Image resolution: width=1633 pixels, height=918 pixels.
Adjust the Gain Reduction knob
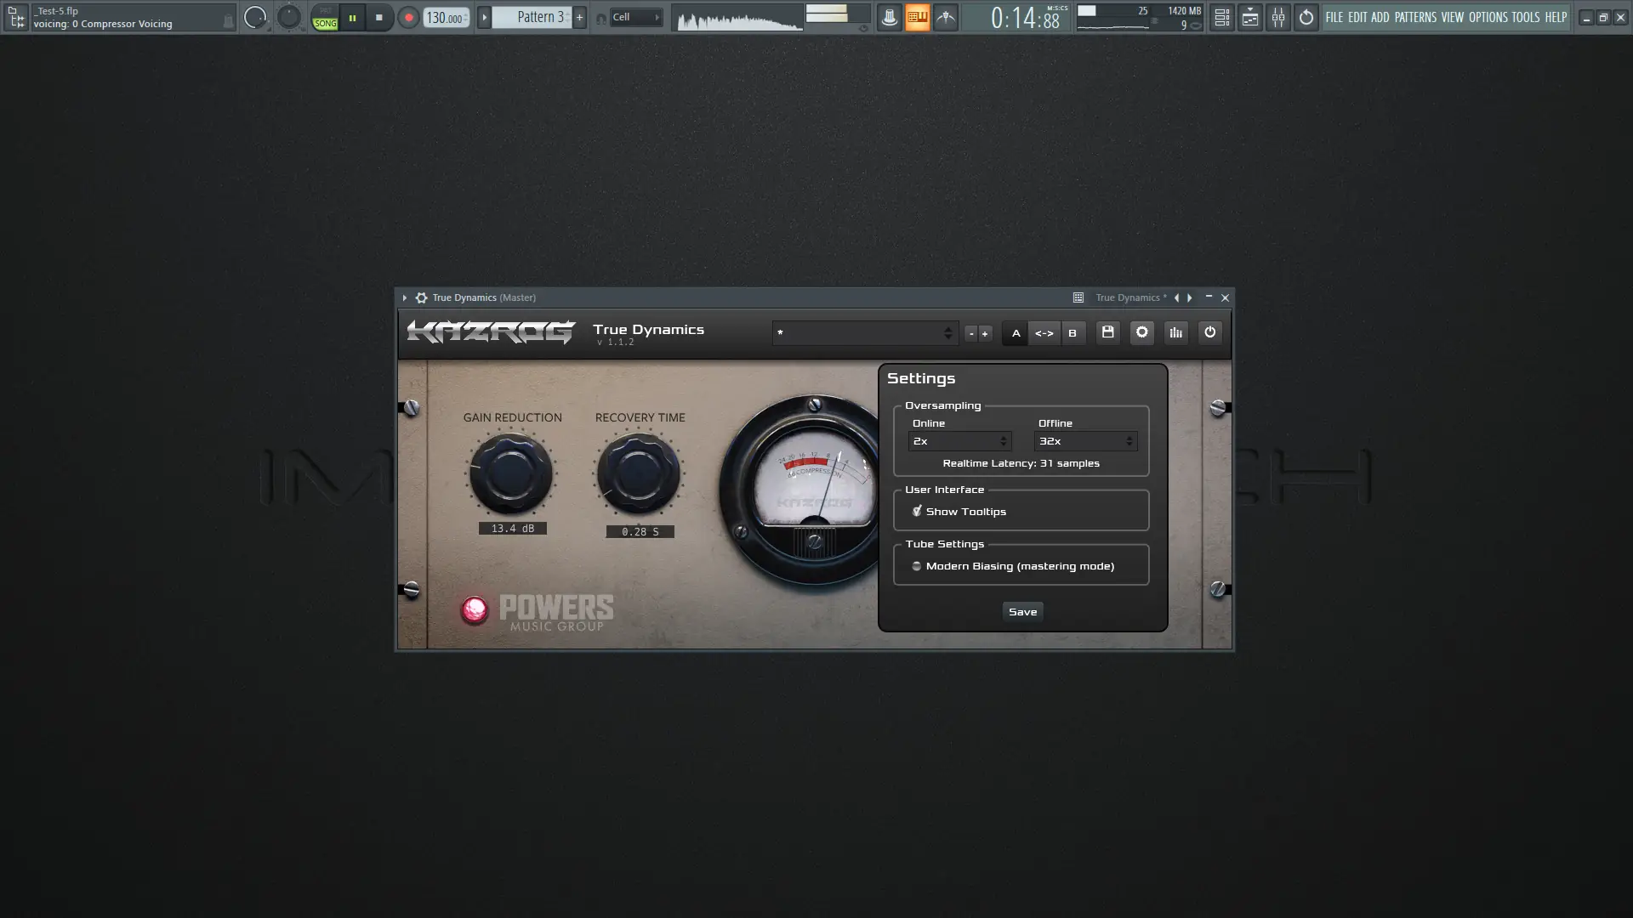click(x=511, y=473)
